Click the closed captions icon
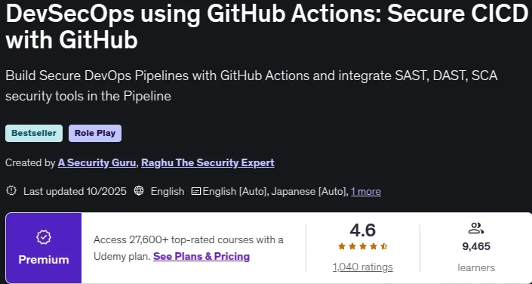Screen dimensions: 532x284 tap(196, 191)
